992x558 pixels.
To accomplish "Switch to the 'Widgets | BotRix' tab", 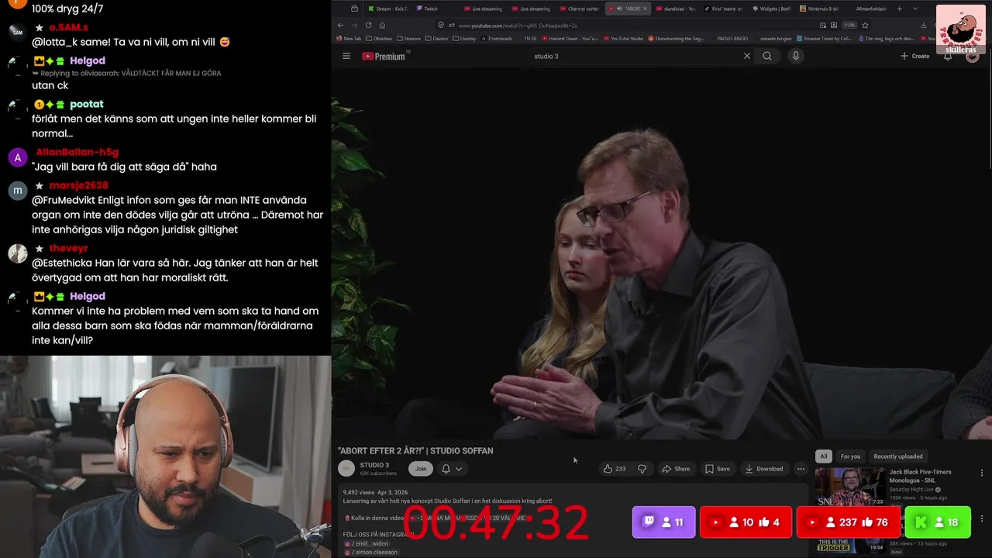I will tap(771, 9).
